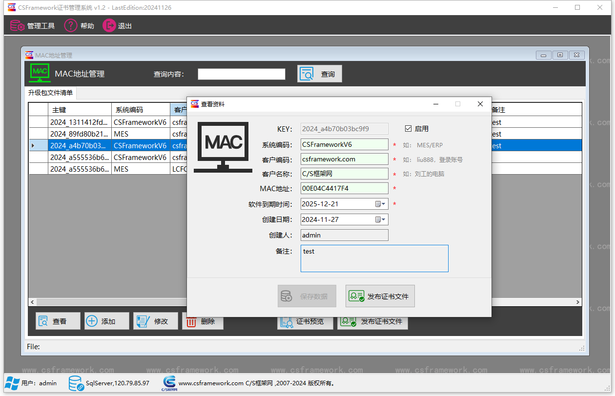Focus the 查询内容 search input field
The height and width of the screenshot is (396, 615).
click(242, 74)
